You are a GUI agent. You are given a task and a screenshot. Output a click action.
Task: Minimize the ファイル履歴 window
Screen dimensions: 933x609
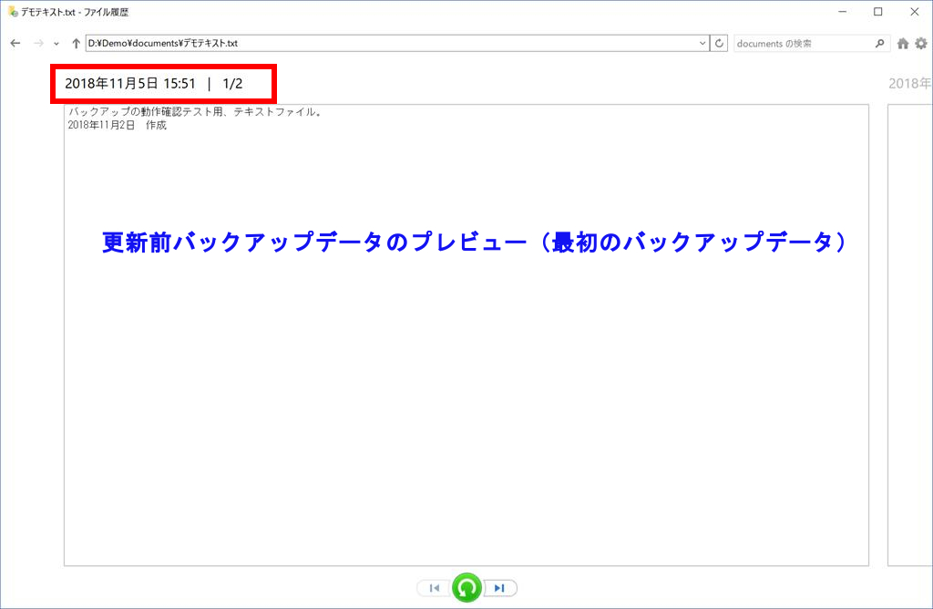837,12
